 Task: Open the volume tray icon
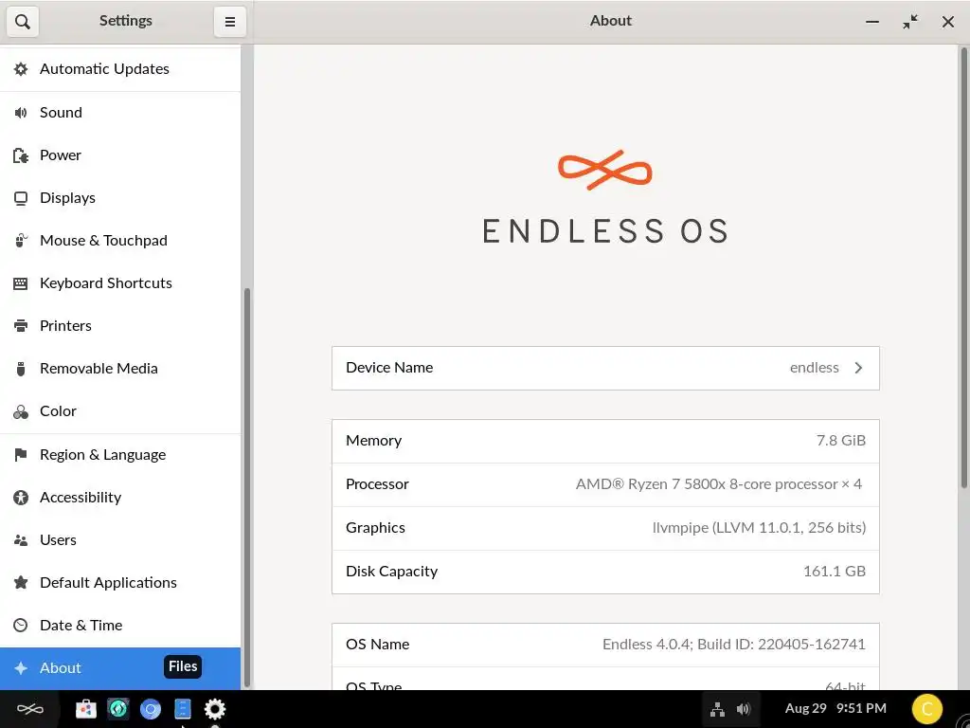744,709
